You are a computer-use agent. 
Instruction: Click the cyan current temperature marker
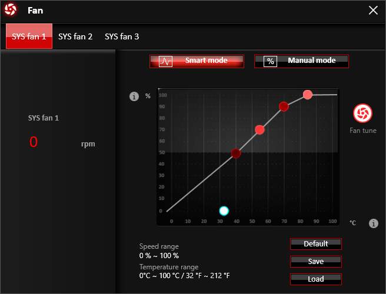(224, 211)
